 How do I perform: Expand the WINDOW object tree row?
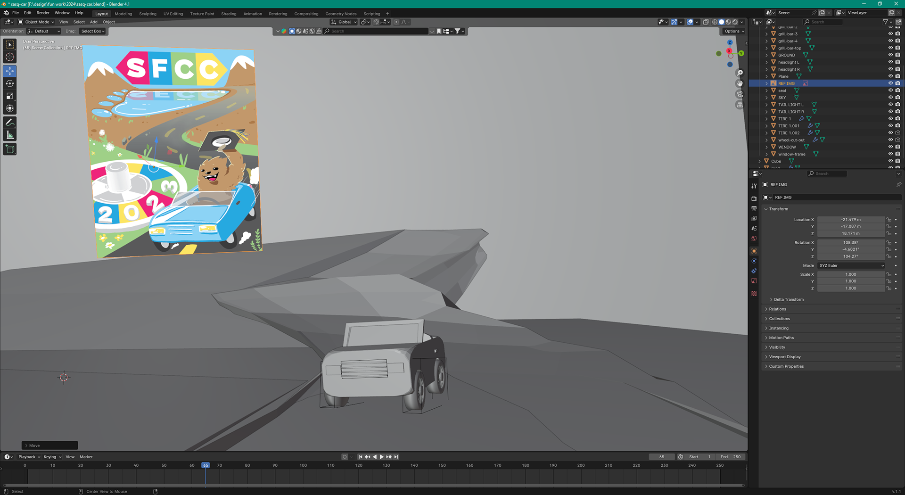click(766, 147)
